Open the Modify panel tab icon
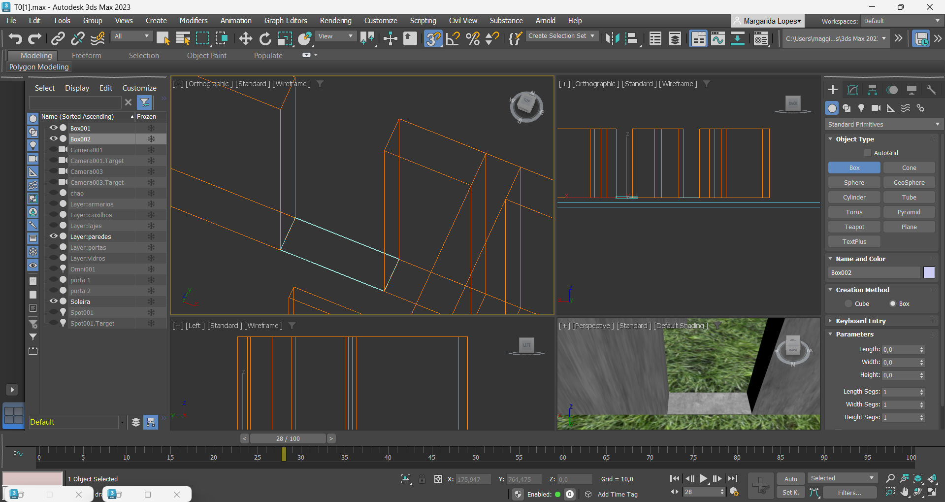Viewport: 945px width, 502px height. point(852,90)
